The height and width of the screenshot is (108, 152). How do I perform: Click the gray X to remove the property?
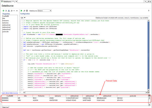(6, 11)
